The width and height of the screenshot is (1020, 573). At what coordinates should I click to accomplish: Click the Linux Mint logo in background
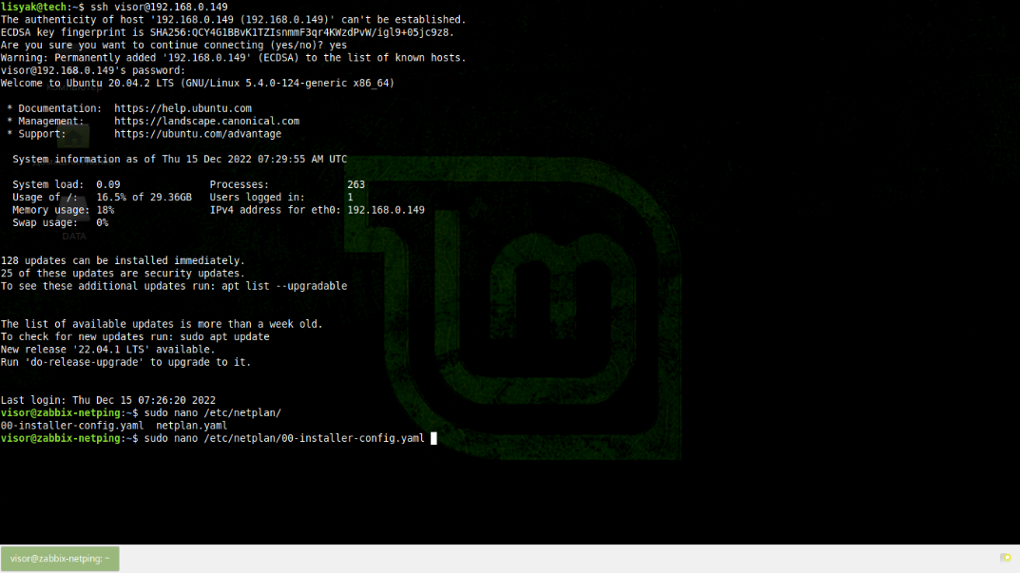coord(532,304)
